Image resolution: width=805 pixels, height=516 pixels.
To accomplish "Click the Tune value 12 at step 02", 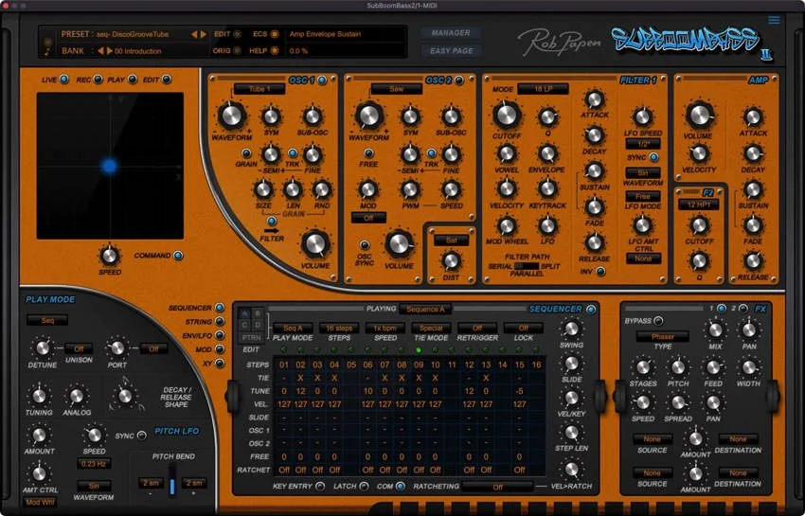I will pos(300,391).
